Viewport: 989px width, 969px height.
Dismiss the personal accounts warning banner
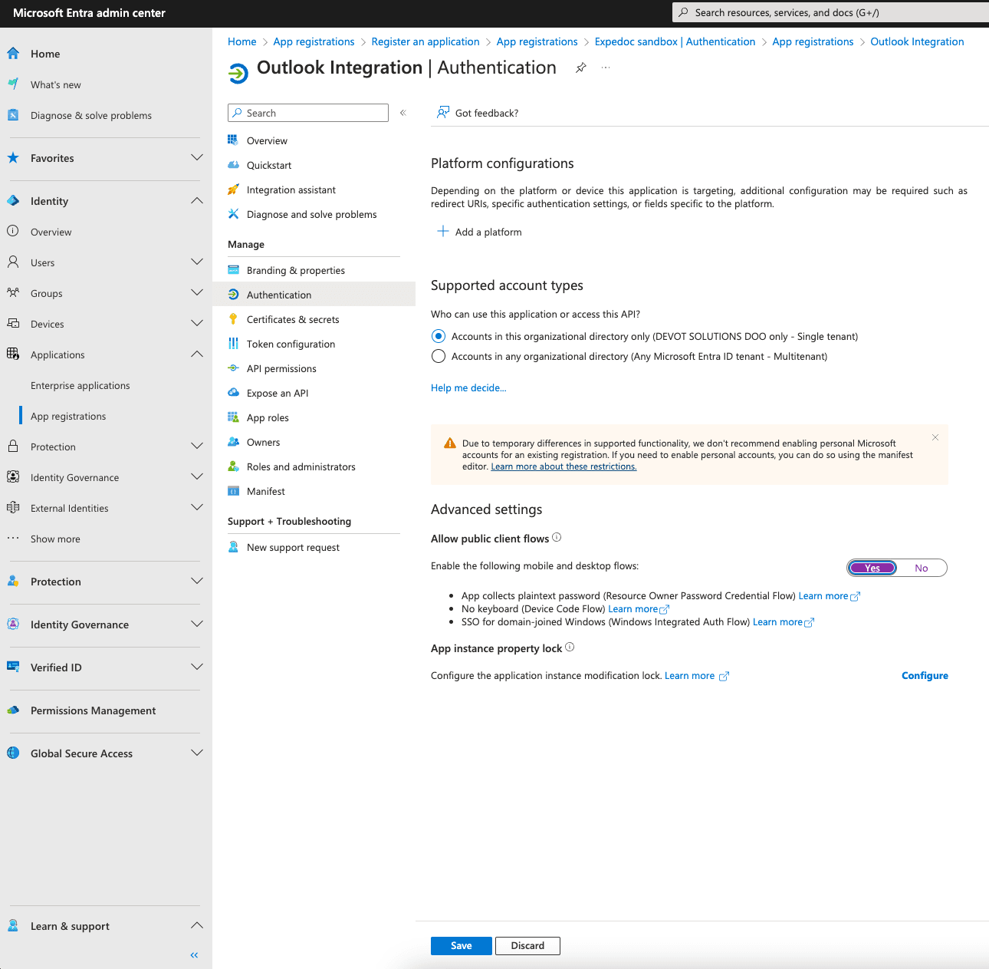pyautogui.click(x=935, y=437)
